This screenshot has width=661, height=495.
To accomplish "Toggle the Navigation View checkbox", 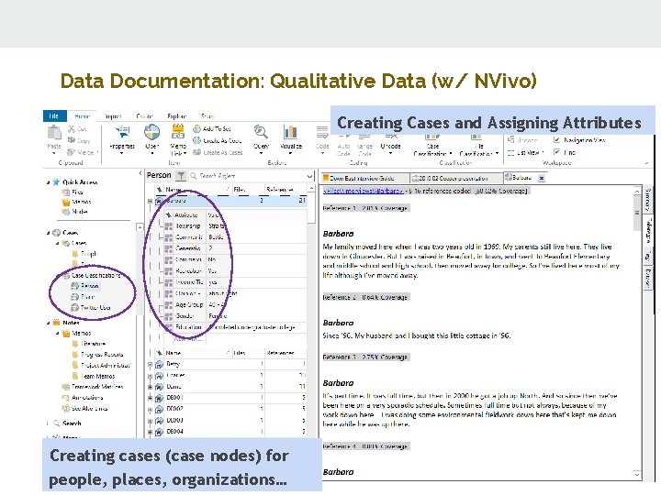I will [557, 139].
